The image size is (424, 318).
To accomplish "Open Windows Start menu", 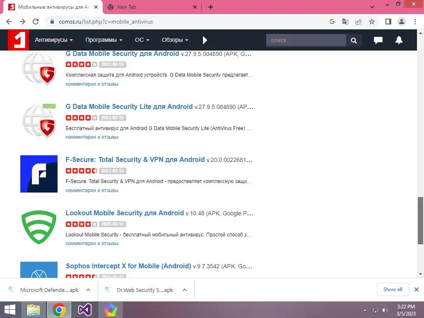I will [10, 310].
